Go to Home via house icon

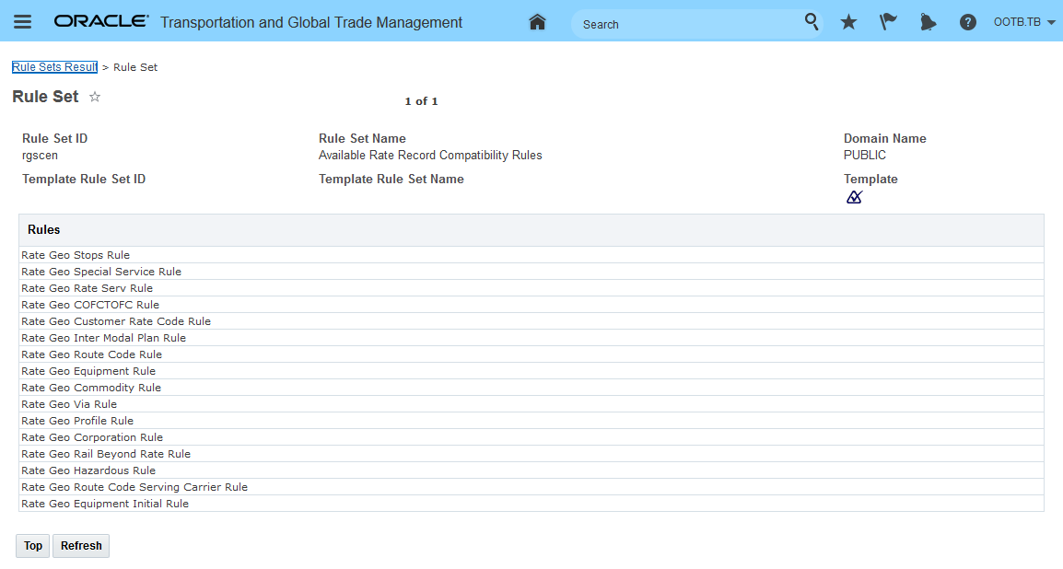coord(537,22)
